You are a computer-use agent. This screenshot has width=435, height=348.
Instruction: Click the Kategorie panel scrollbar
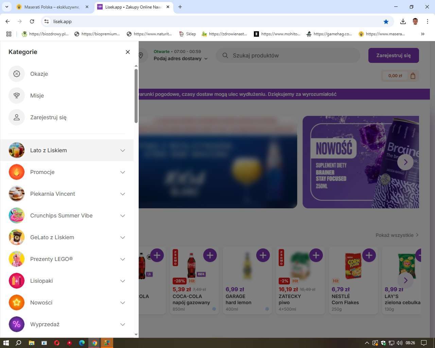pyautogui.click(x=136, y=96)
